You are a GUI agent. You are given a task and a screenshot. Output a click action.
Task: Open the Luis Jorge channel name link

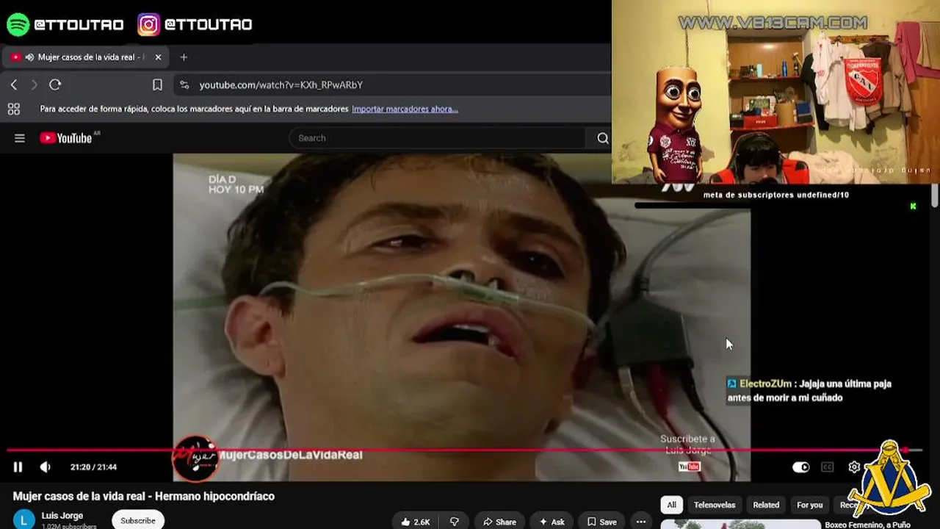coord(62,516)
